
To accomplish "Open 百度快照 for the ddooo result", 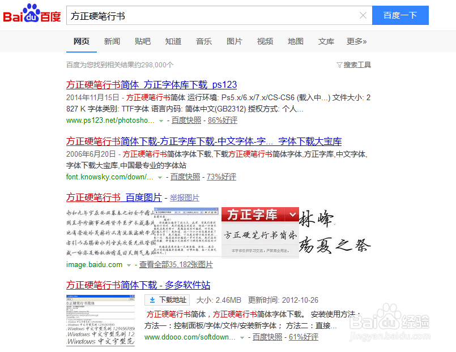I will [x=267, y=337].
